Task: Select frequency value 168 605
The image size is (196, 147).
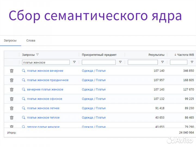Action: coord(188,80)
